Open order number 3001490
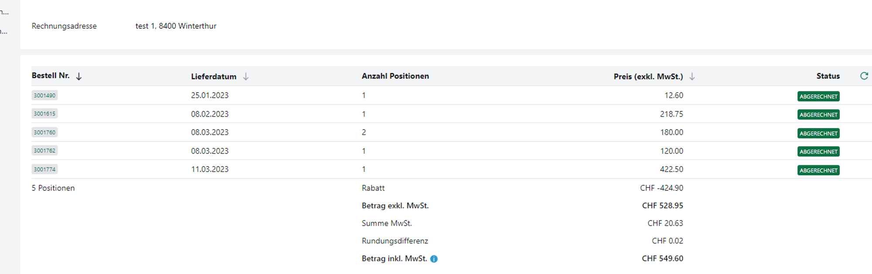Image resolution: width=872 pixels, height=274 pixels. coord(44,95)
